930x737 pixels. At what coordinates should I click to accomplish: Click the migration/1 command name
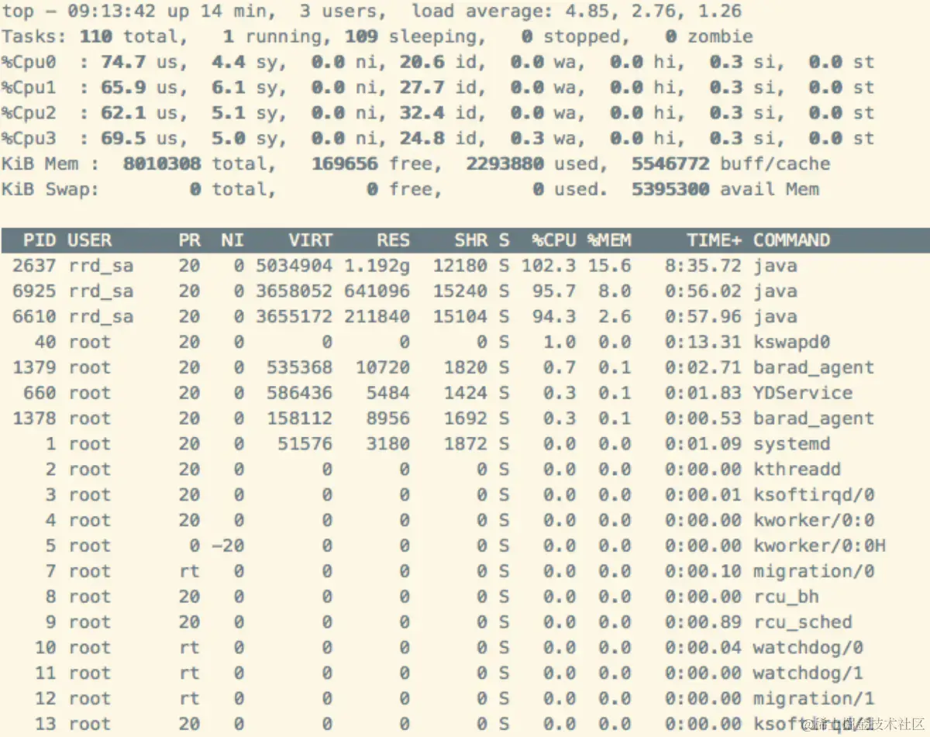pyautogui.click(x=814, y=699)
